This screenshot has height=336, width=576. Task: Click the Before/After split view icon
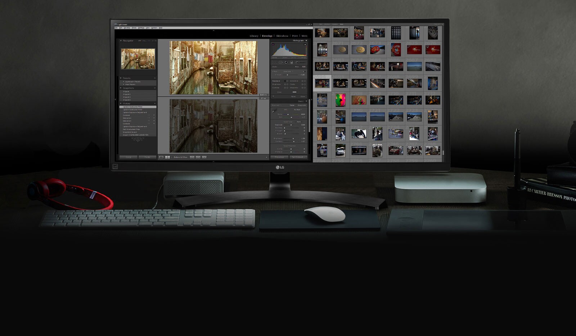point(167,157)
